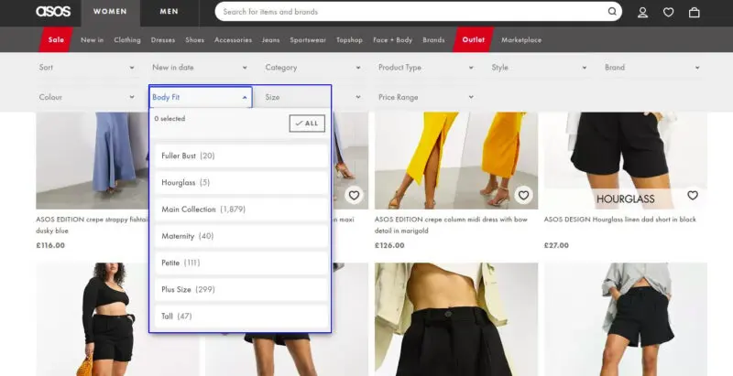733x376 pixels.
Task: Expand the Price Range filter
Action: tap(426, 97)
